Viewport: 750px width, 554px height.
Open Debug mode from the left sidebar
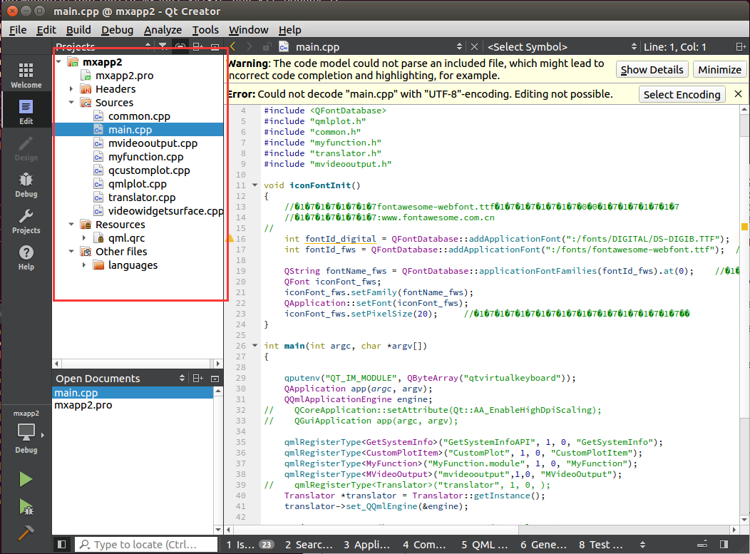[x=26, y=184]
